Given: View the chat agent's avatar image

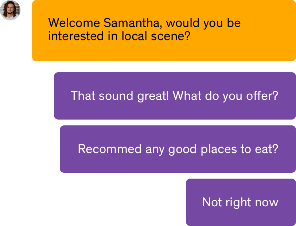Looking at the screenshot, I should pyautogui.click(x=10, y=10).
